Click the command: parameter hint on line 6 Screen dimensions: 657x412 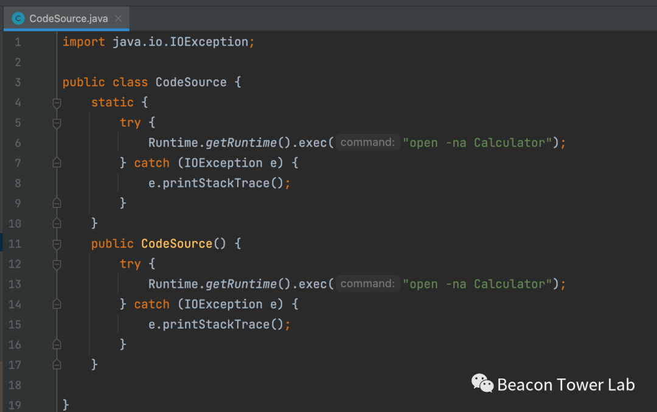point(367,142)
